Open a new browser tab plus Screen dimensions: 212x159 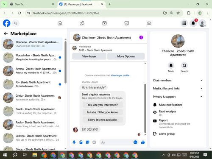[x=109, y=4]
